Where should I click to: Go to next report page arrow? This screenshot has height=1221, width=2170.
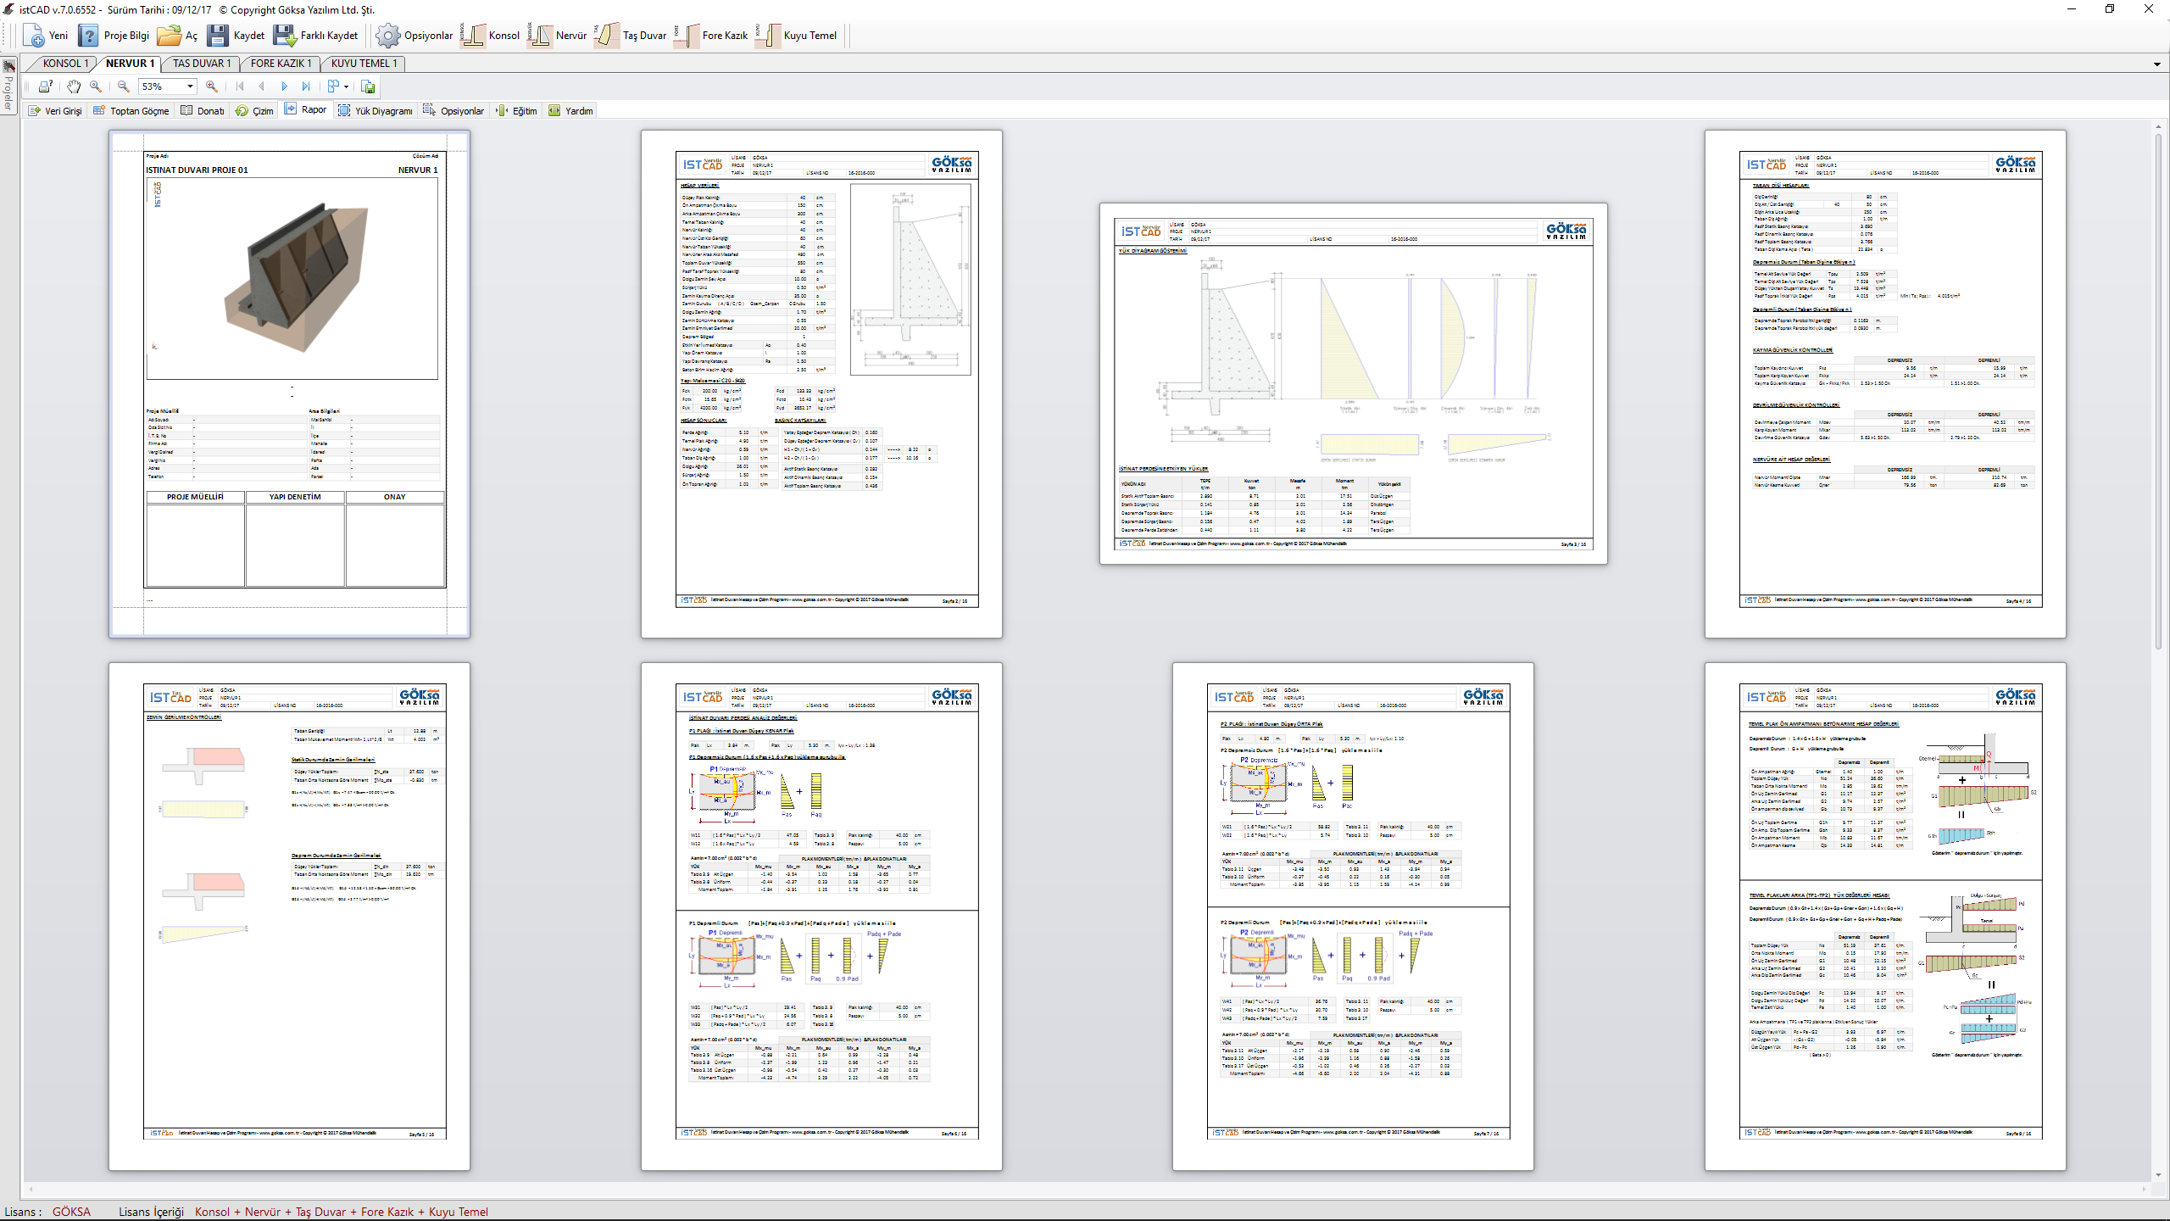pyautogui.click(x=284, y=86)
